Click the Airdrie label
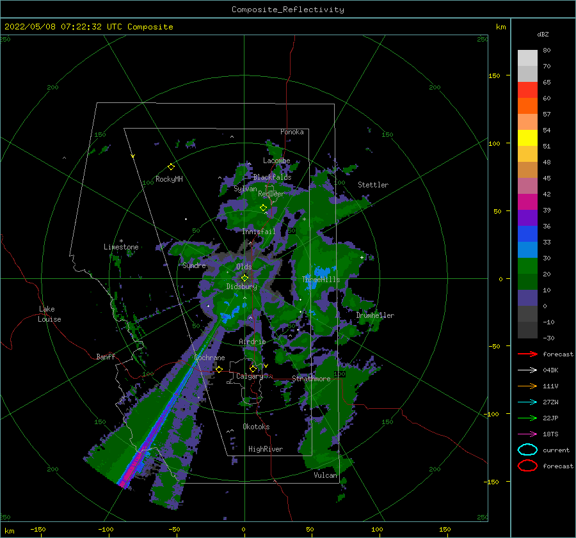The width and height of the screenshot is (576, 538). [x=252, y=342]
